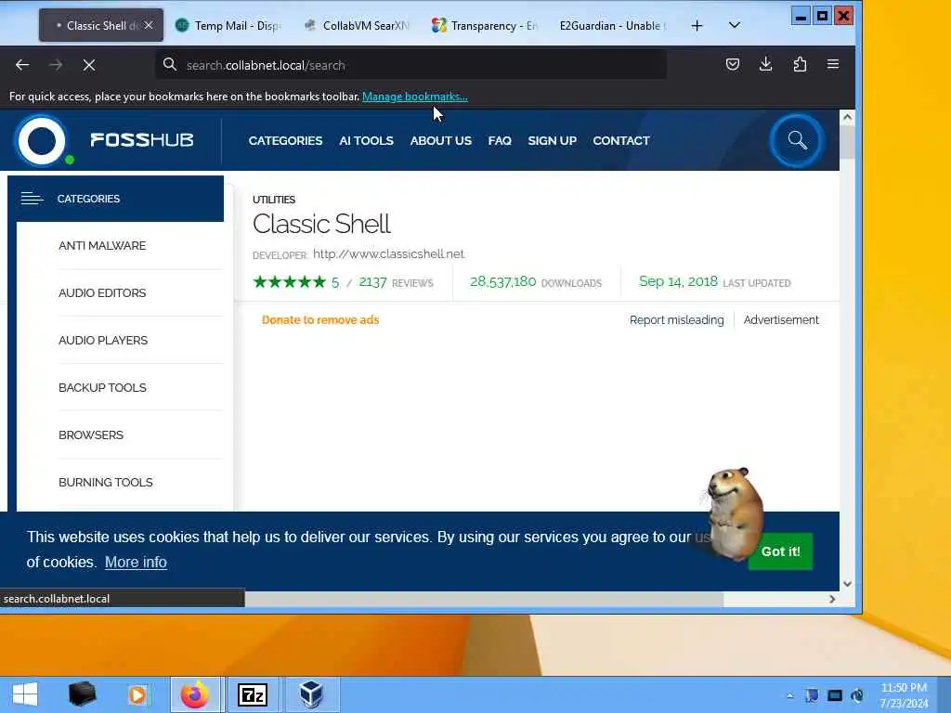Screen dimensions: 951x713
Task: Go to SIGN UP
Action: coord(552,141)
